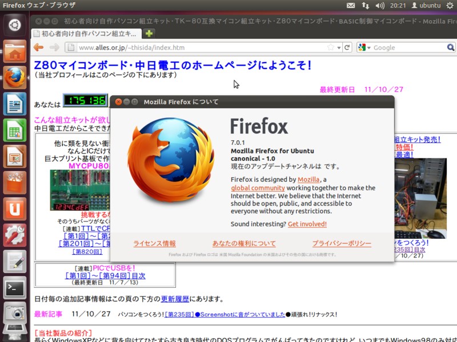The image size is (457, 342).
Task: Launch LibreOffice Writer from the dock
Action: coord(15,104)
